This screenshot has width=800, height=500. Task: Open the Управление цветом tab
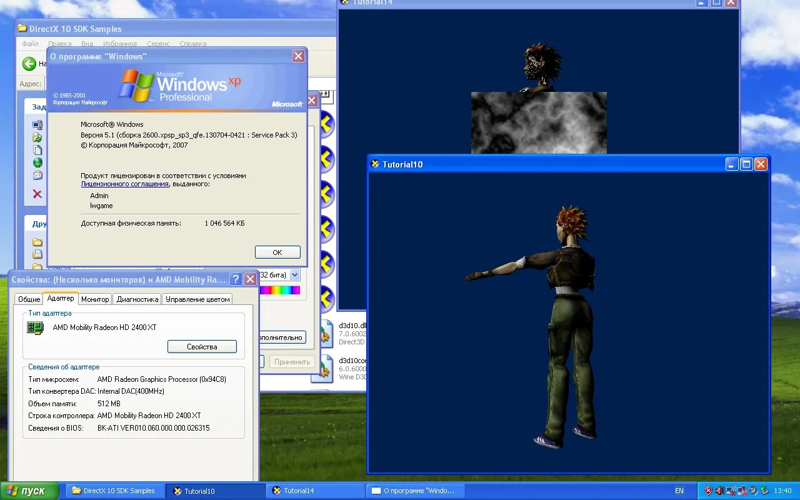pyautogui.click(x=197, y=299)
